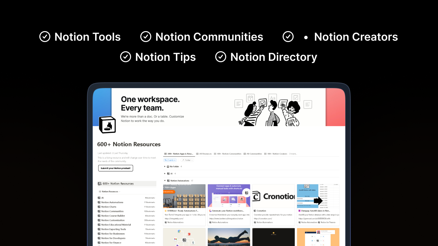The height and width of the screenshot is (246, 438).
Task: Click the 8 Million+ Ready Automations card title
Action: (183, 211)
